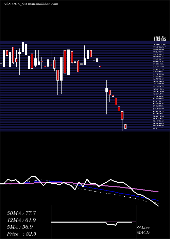The height and width of the screenshot is (239, 170).
Task: Click the '50MA : 77.7' label
Action: (x=21, y=213)
